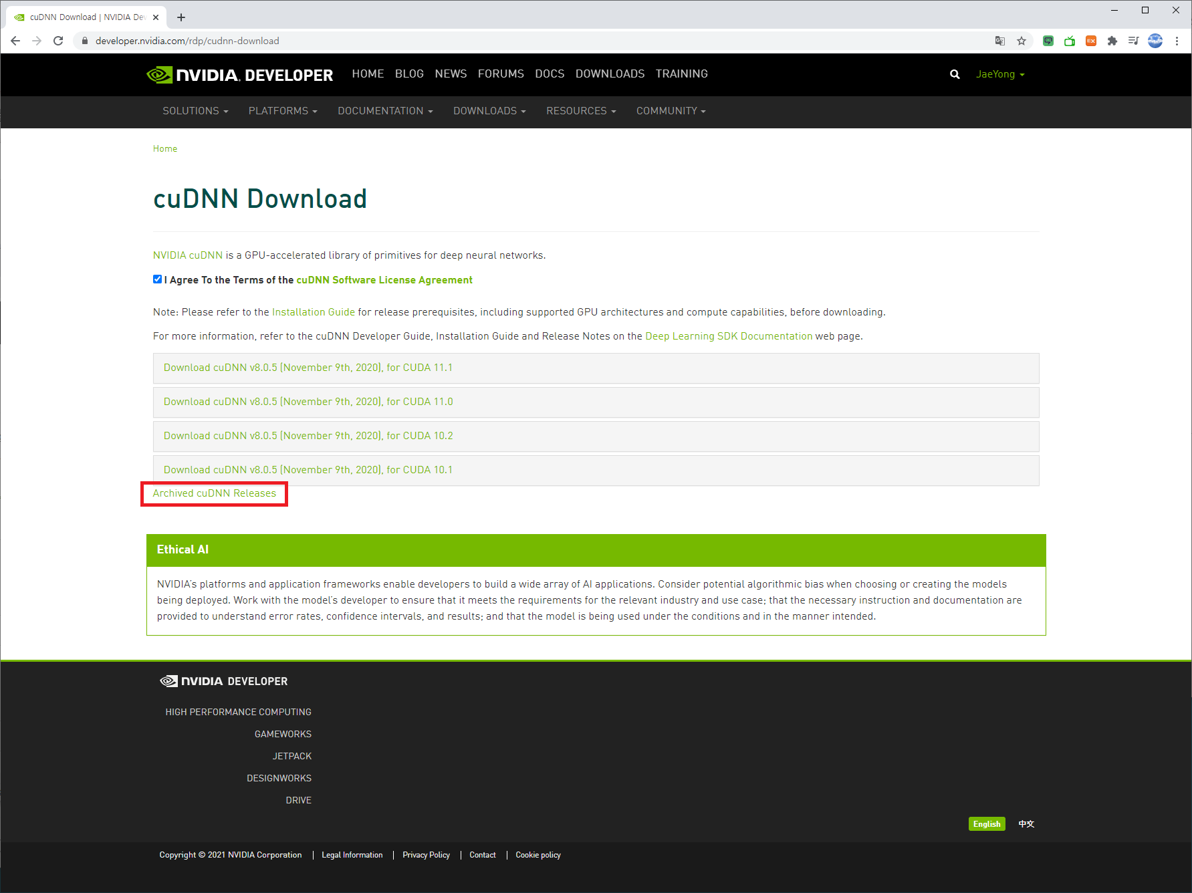Open Contact footer link
The height and width of the screenshot is (893, 1192).
[x=483, y=855]
